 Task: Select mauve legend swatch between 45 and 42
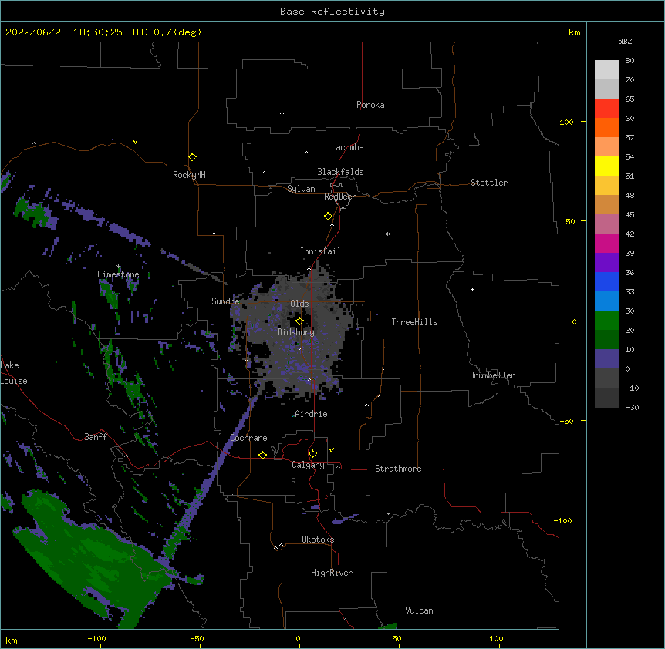606,224
